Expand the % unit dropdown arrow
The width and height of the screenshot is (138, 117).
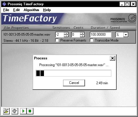point(126,35)
